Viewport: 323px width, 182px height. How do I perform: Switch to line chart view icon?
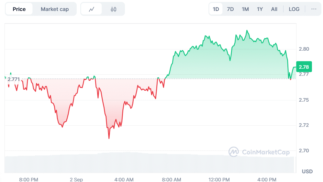point(92,9)
